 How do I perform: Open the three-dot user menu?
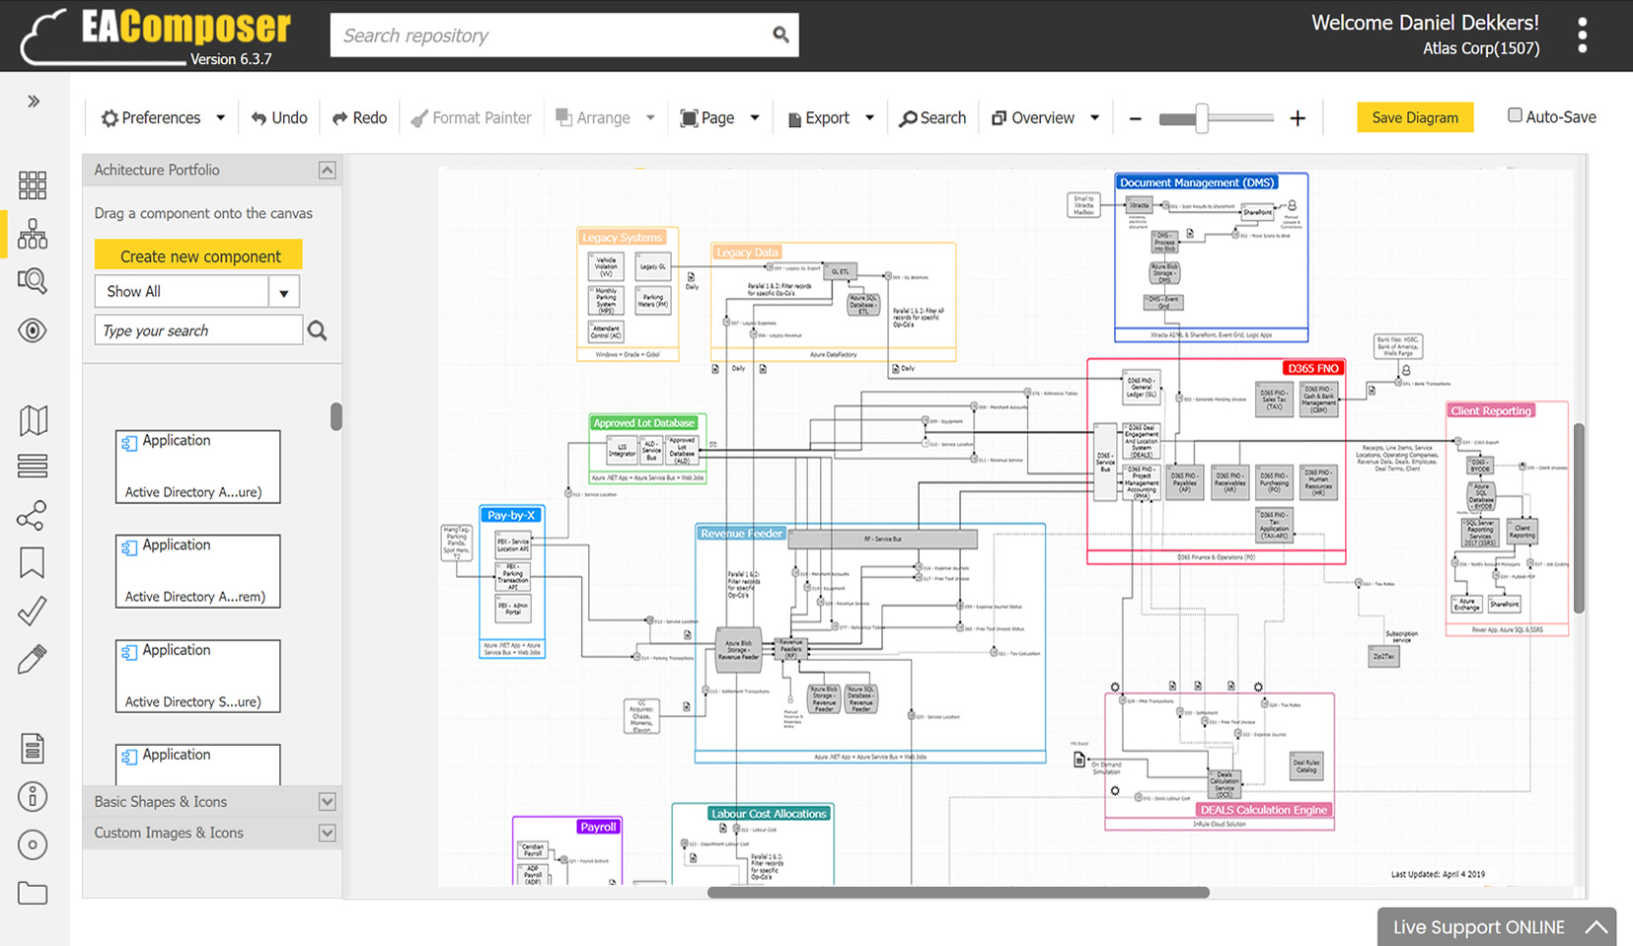pyautogui.click(x=1583, y=36)
